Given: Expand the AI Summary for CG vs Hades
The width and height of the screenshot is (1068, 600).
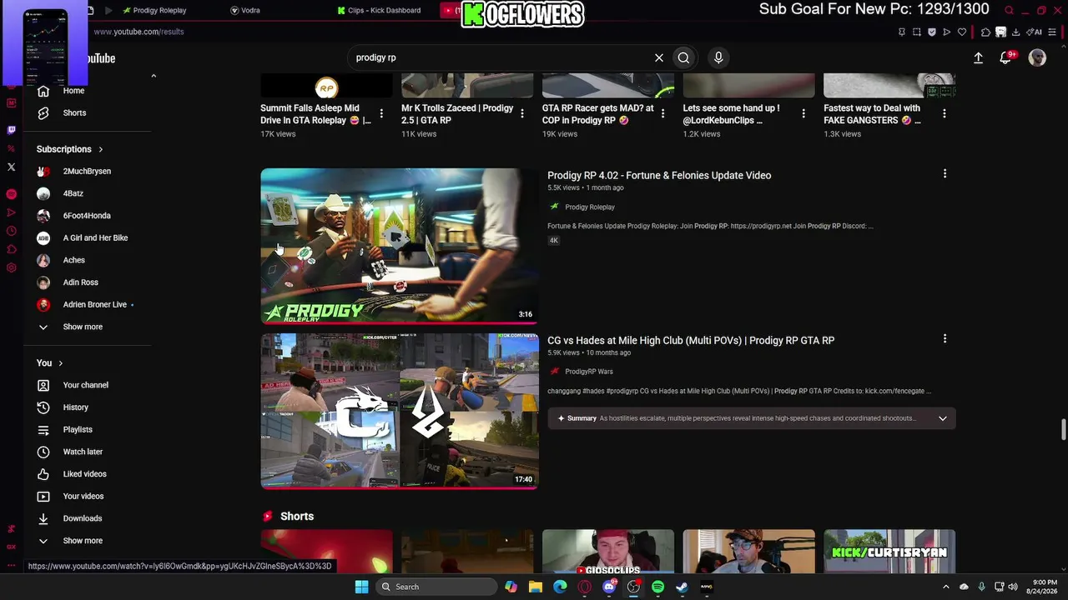Looking at the screenshot, I should (943, 418).
